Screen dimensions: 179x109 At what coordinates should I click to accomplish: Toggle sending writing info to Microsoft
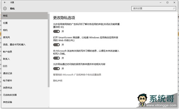tap(56, 58)
